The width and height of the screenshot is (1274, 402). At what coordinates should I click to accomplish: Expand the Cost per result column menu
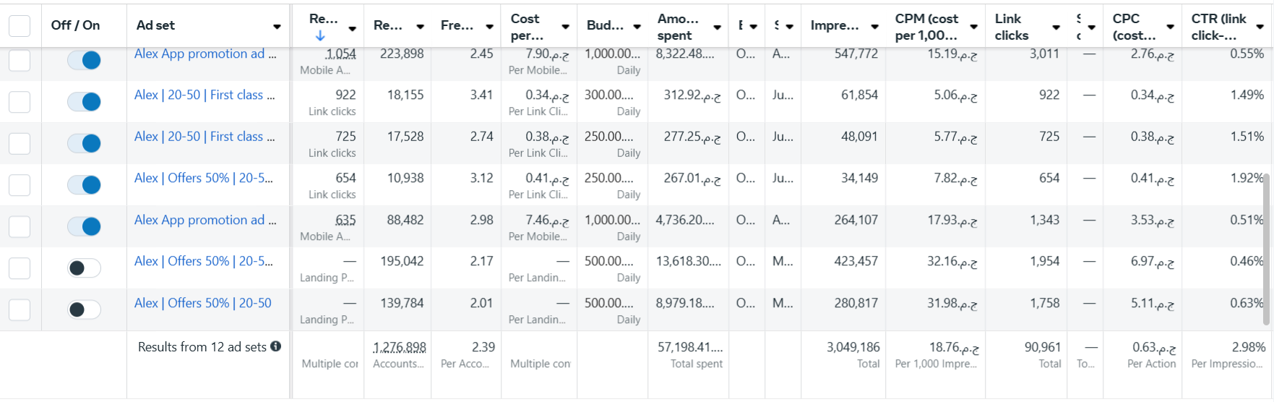(565, 27)
